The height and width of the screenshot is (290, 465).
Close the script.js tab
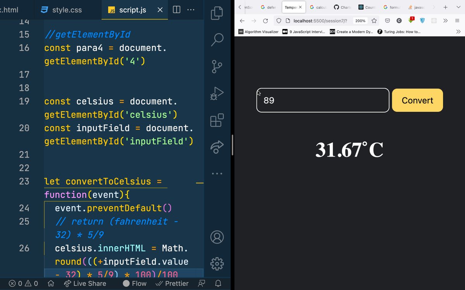pos(160,10)
